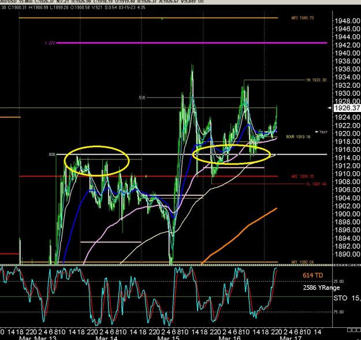Screen dimensions: 361x340
Task: Click the 1942.00 price axis label
Action: point(347,45)
